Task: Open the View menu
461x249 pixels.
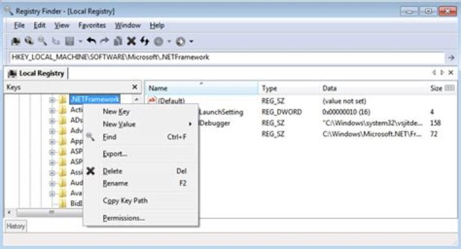Action: pyautogui.click(x=61, y=26)
